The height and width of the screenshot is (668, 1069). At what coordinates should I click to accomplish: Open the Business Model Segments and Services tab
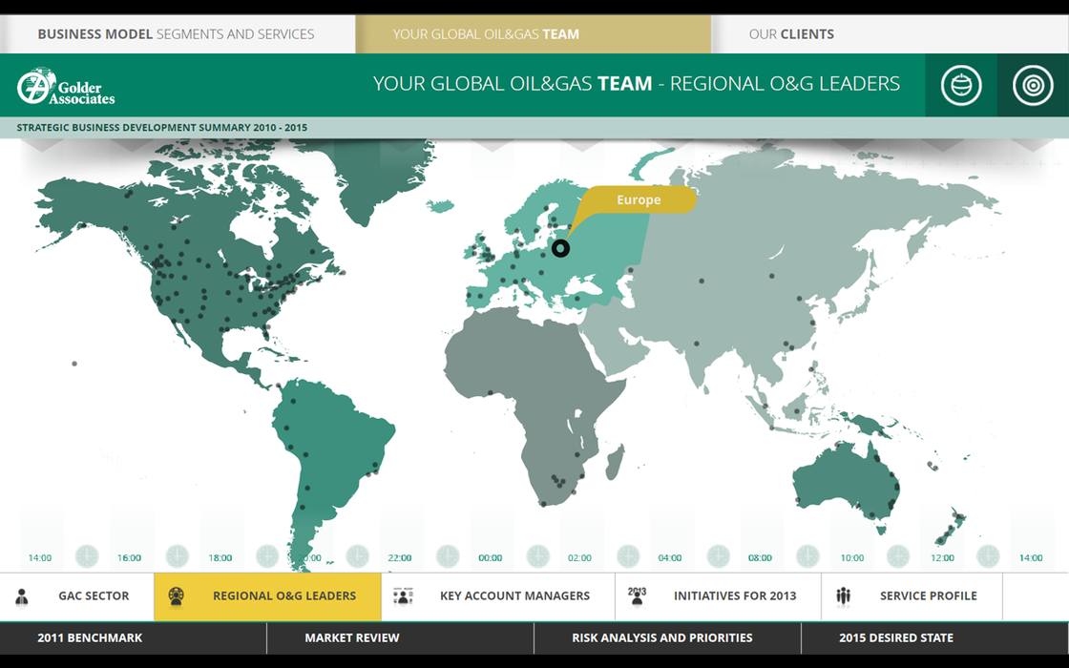(x=176, y=34)
